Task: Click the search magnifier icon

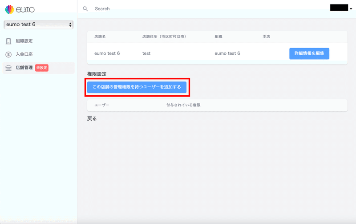Action: point(85,9)
